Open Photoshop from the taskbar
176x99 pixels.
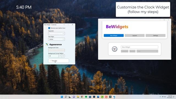pos(94,97)
